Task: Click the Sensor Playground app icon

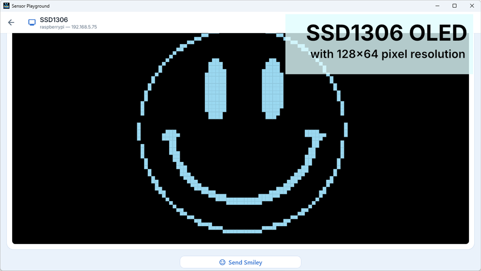Action: tap(6, 6)
